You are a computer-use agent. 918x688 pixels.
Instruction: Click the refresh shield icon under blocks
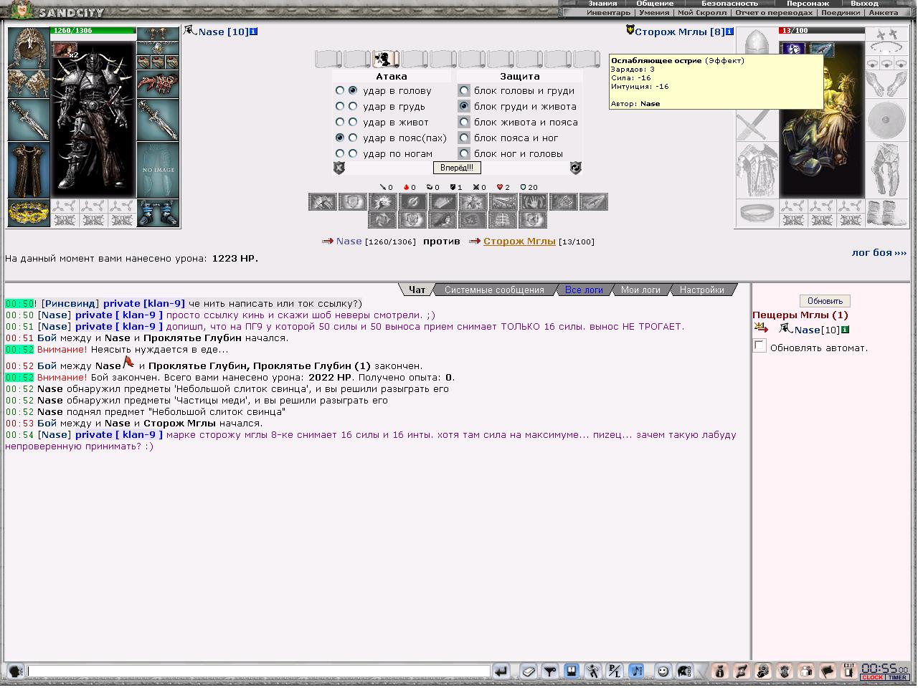(575, 168)
